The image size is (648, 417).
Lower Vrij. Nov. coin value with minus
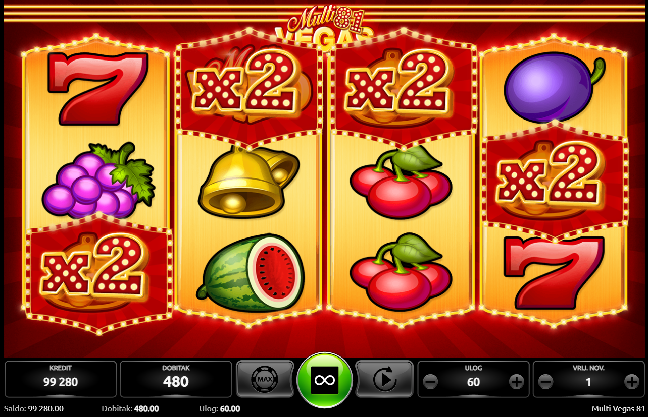(545, 382)
